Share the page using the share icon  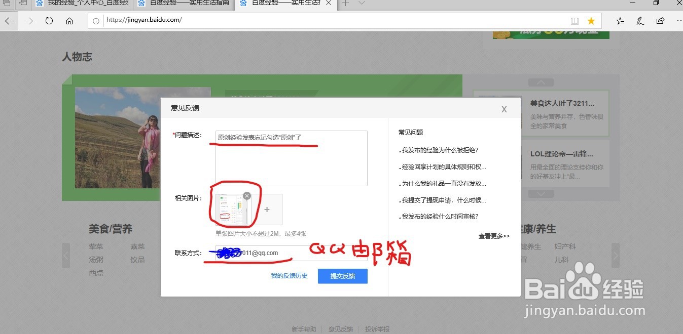tap(660, 21)
